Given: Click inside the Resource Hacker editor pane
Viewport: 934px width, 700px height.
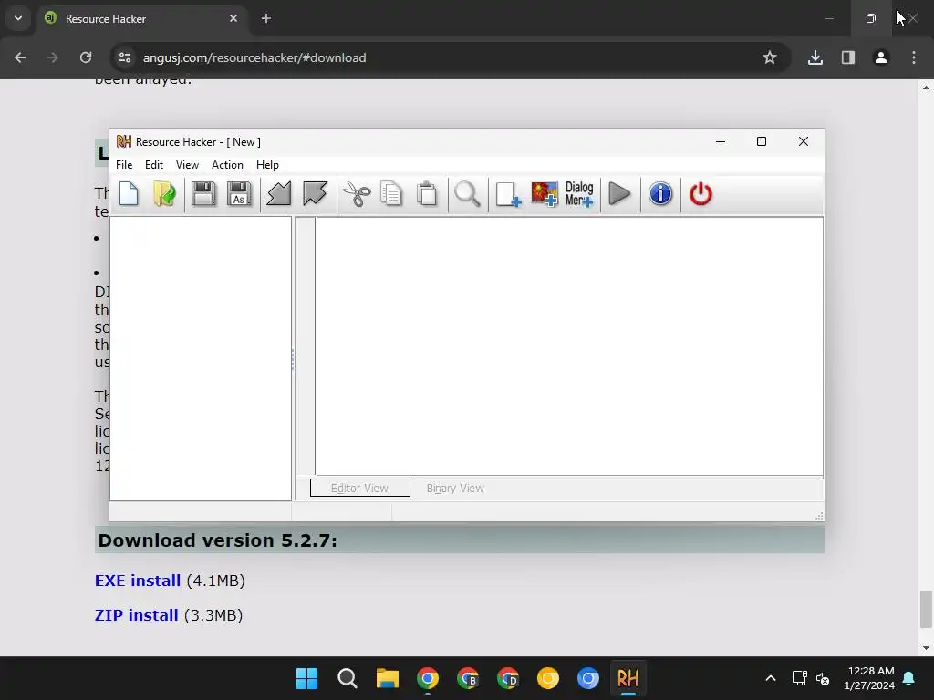Looking at the screenshot, I should 569,346.
